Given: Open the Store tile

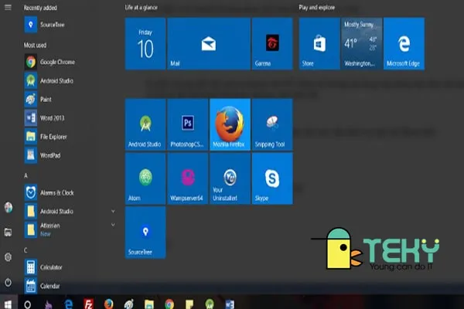Looking at the screenshot, I should tap(317, 43).
